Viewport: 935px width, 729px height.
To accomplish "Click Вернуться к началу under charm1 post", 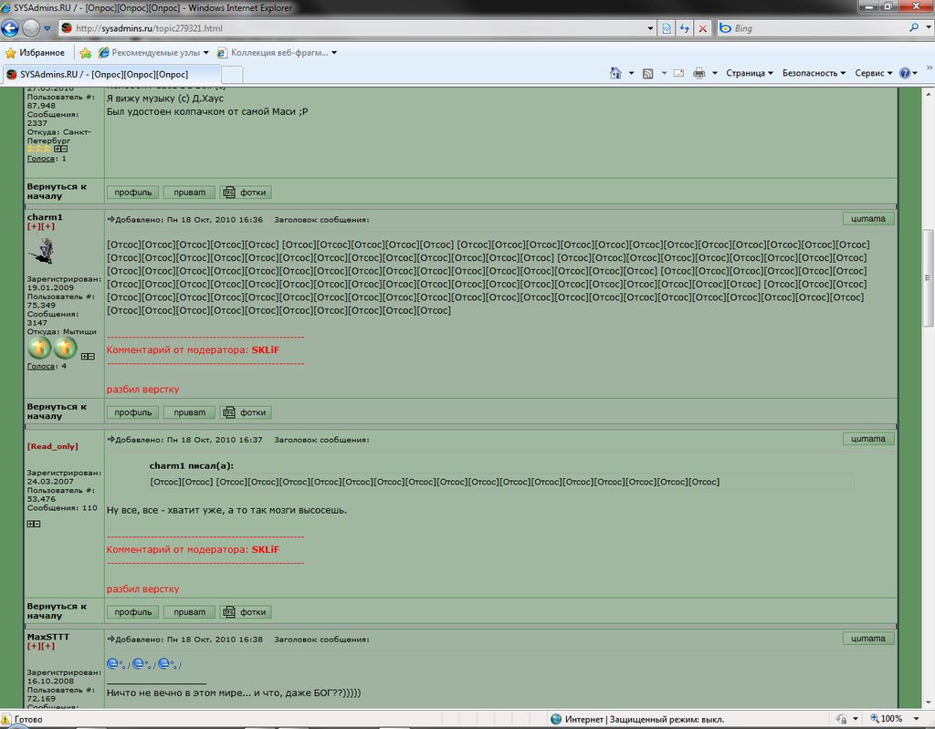I will 57,411.
